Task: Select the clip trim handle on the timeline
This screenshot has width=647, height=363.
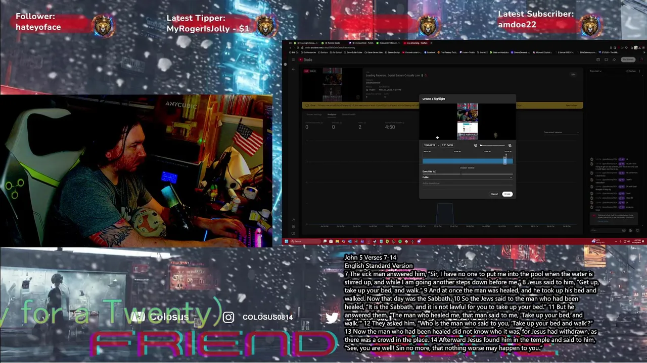Action: (504, 159)
